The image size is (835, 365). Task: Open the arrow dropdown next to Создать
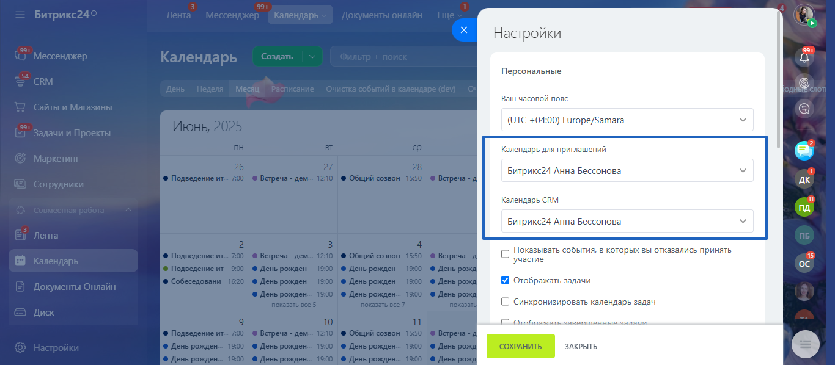point(312,57)
